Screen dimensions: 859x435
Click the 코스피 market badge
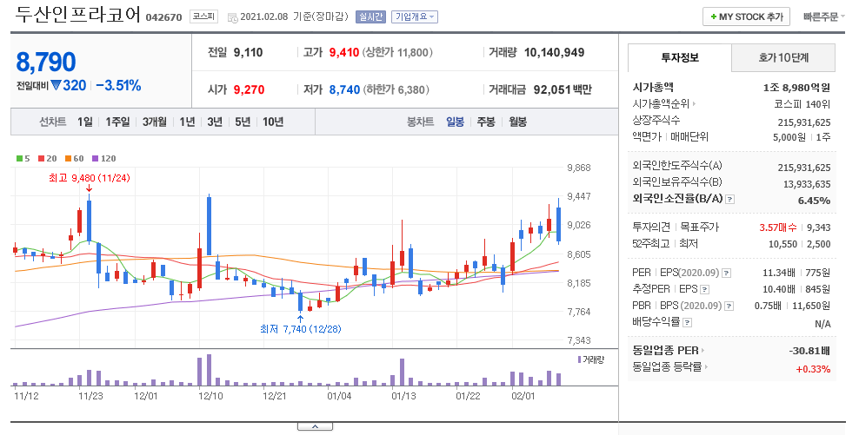coord(203,17)
